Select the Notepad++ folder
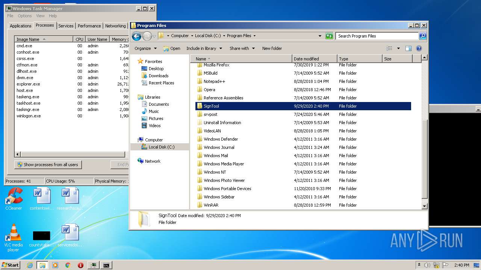 [x=303, y=81]
